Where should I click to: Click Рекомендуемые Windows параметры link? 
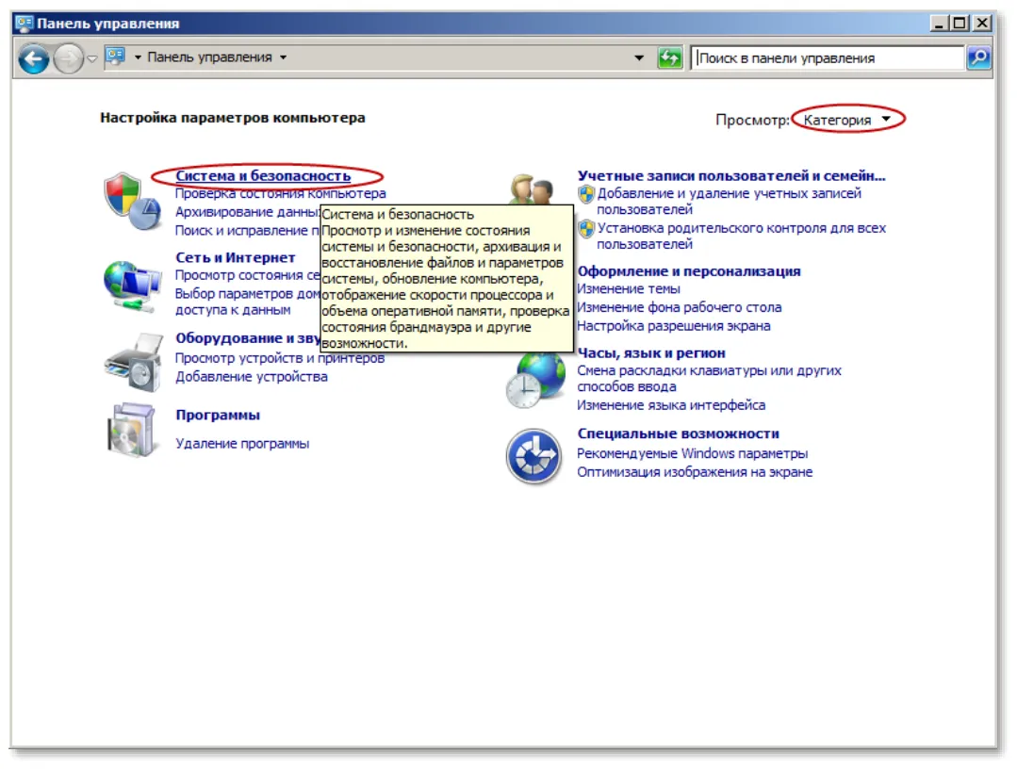point(692,453)
